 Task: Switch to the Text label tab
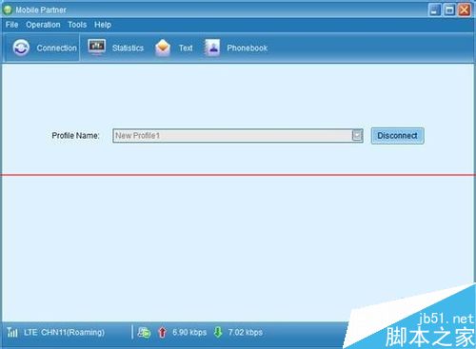click(186, 48)
